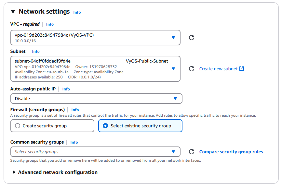This screenshot has height=187, width=282.
Task: Refresh the VPC list
Action: pyautogui.click(x=192, y=37)
